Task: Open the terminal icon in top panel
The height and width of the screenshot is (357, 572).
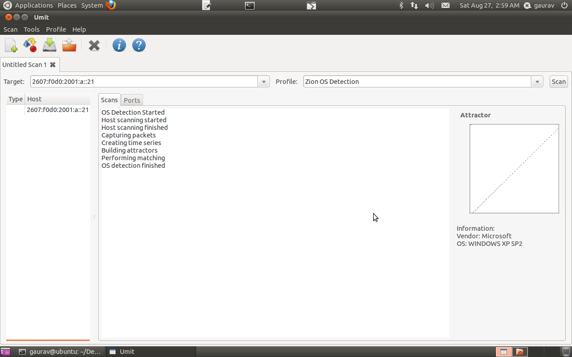Action: (250, 5)
